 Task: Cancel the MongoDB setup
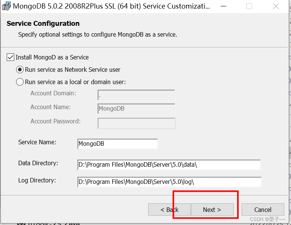(x=263, y=210)
